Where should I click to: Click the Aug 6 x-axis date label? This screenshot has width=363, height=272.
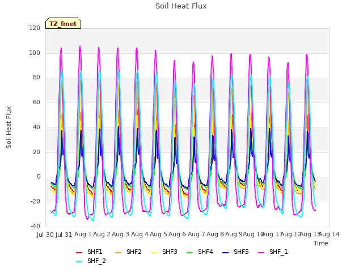(x=178, y=234)
